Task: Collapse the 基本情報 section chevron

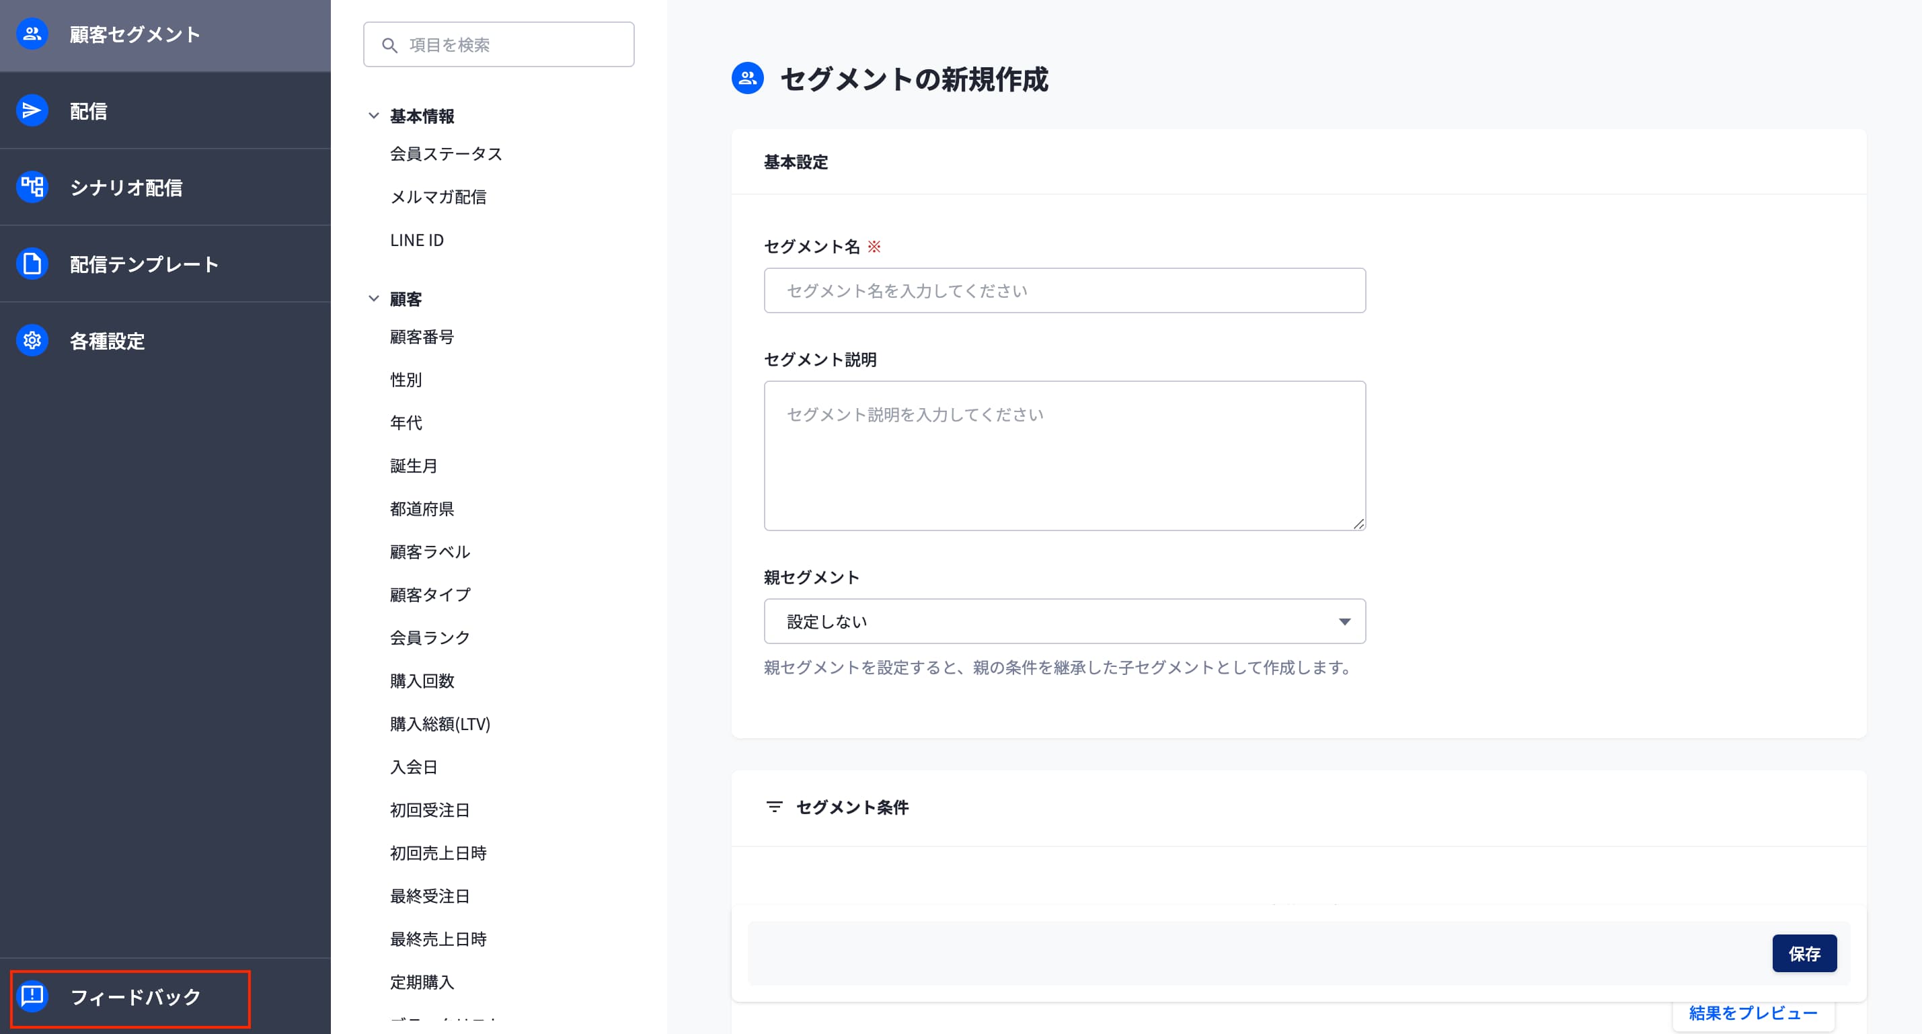Action: [374, 116]
